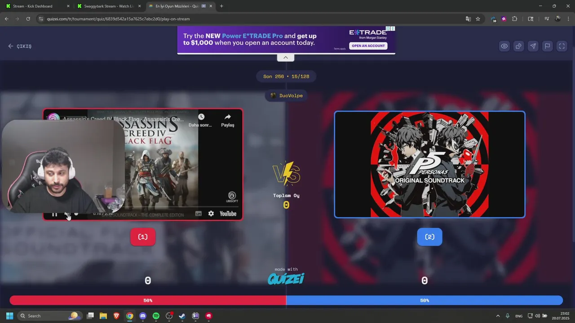Vote for option (2) blue button
Image resolution: width=575 pixels, height=323 pixels.
(429, 237)
